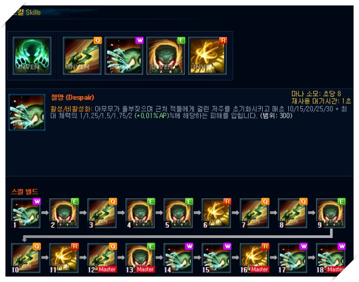Viewport: 359px width, 282px height.
Task: Click skill build step 6 R icon
Action: click(216, 213)
